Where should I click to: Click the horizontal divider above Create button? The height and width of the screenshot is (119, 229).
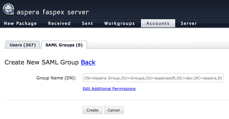coord(117,100)
